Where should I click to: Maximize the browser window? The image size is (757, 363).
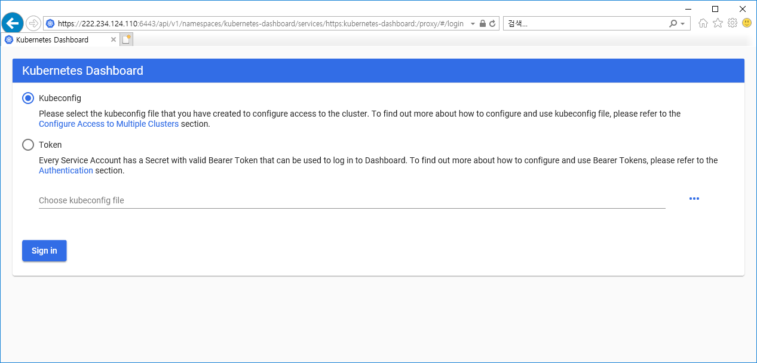pyautogui.click(x=715, y=8)
